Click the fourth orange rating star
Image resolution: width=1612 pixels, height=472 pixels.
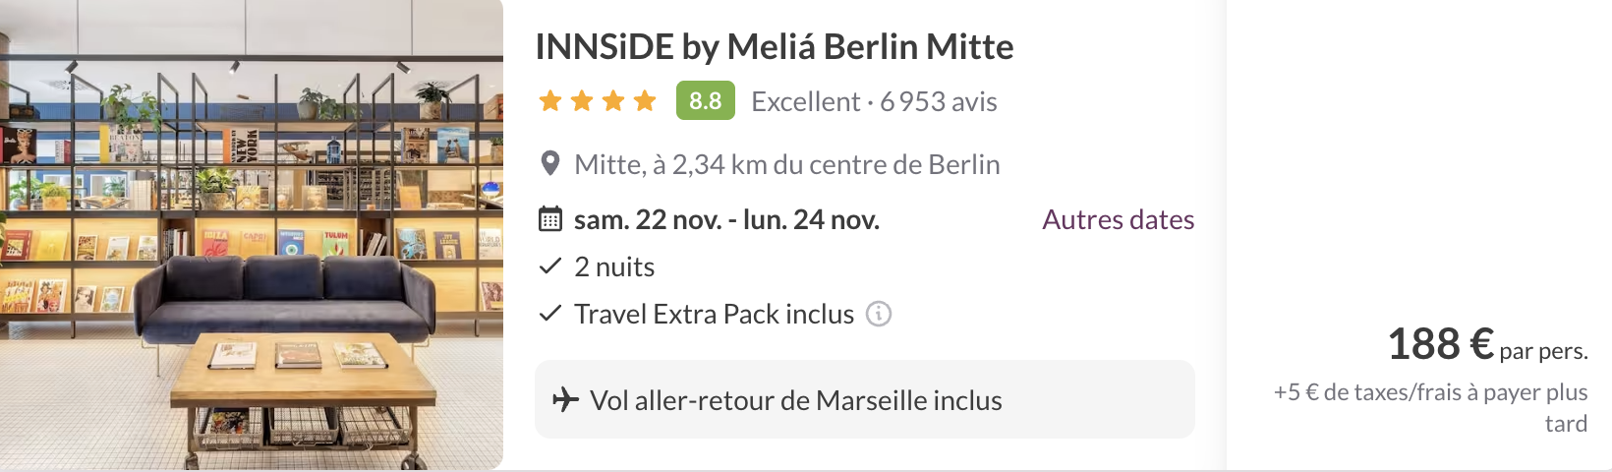pos(645,100)
